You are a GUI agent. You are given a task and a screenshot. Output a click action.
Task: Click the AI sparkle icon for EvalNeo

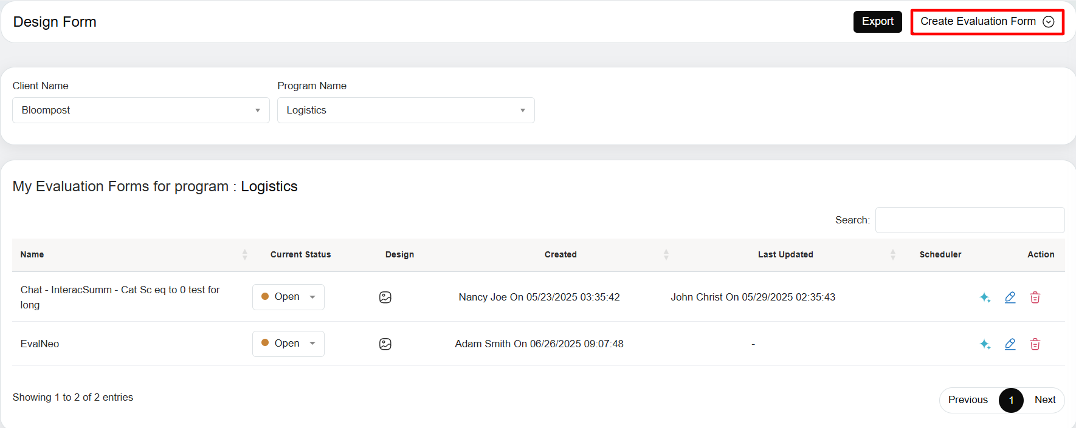985,344
